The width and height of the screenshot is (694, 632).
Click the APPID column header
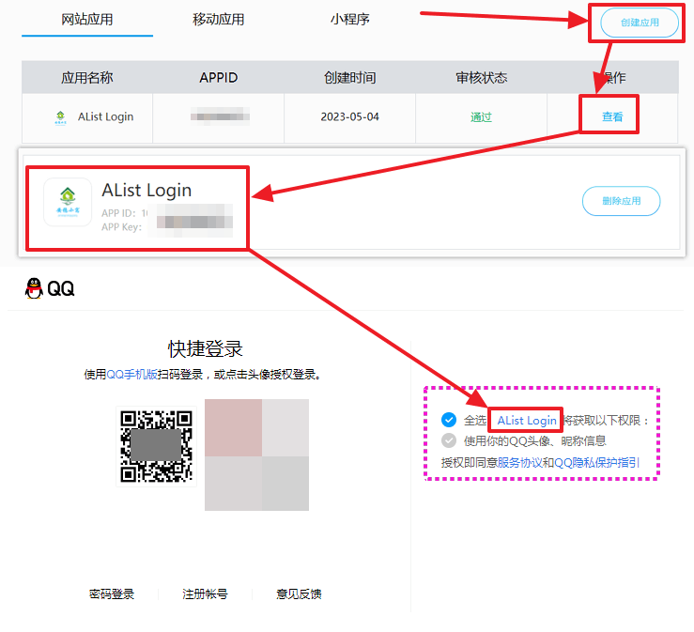pyautogui.click(x=218, y=77)
